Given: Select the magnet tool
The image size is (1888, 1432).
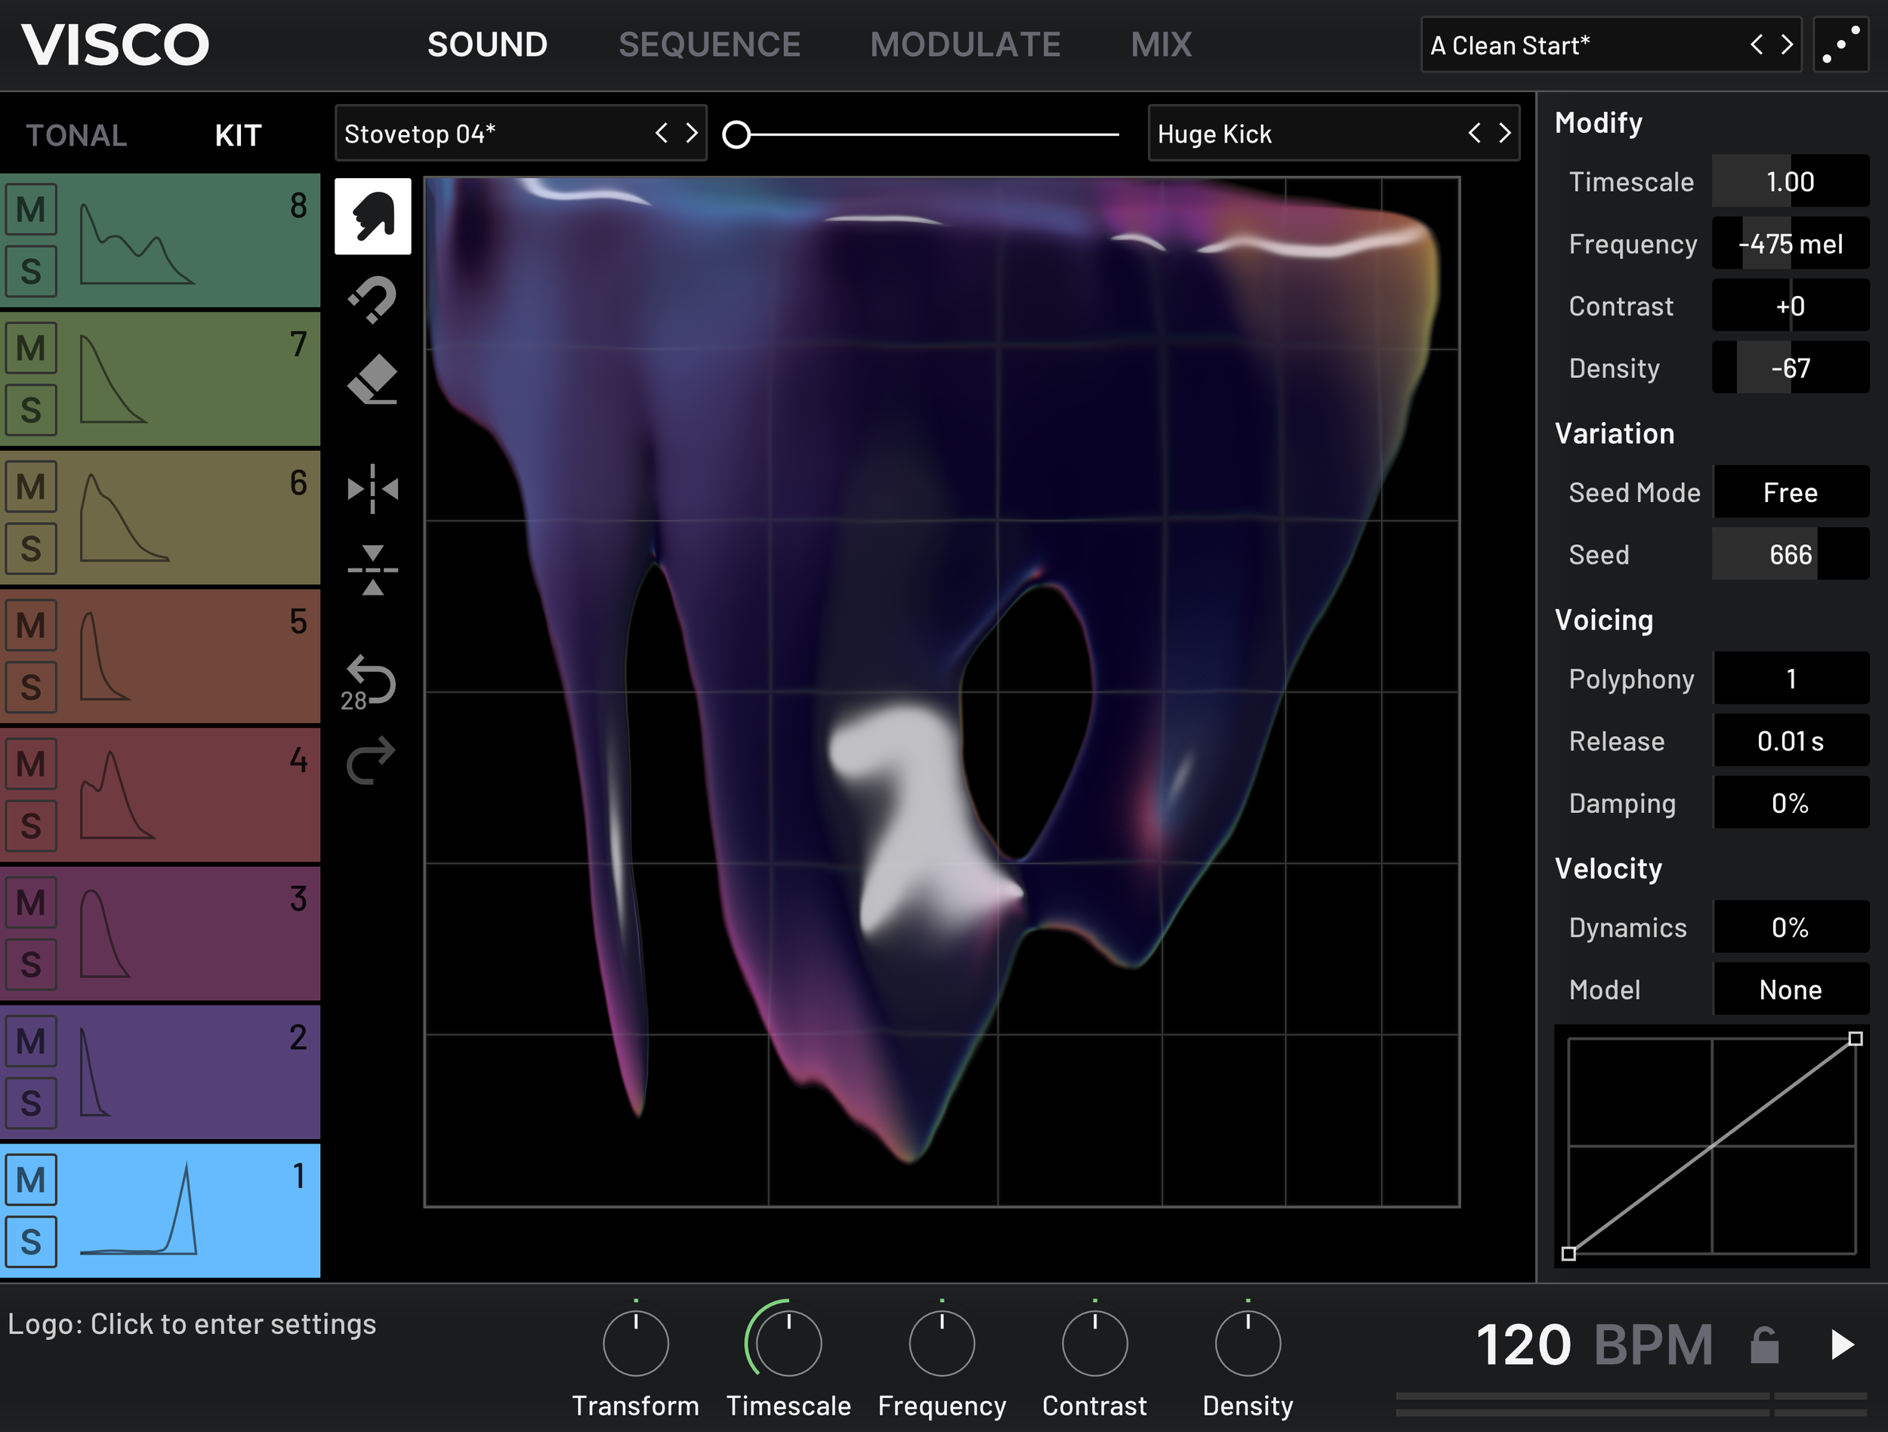Looking at the screenshot, I should point(372,300).
